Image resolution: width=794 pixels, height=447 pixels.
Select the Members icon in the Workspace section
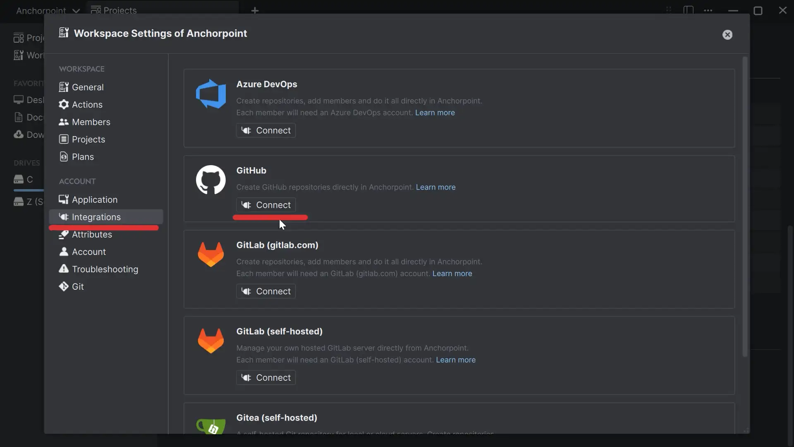[x=64, y=122]
